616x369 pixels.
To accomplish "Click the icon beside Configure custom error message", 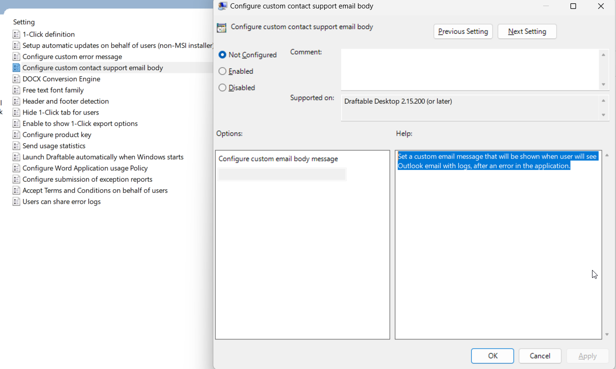I will point(16,56).
